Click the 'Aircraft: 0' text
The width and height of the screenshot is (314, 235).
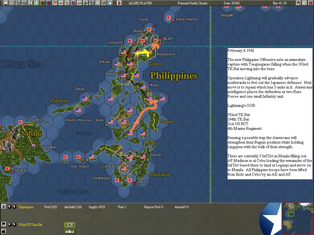(182, 207)
